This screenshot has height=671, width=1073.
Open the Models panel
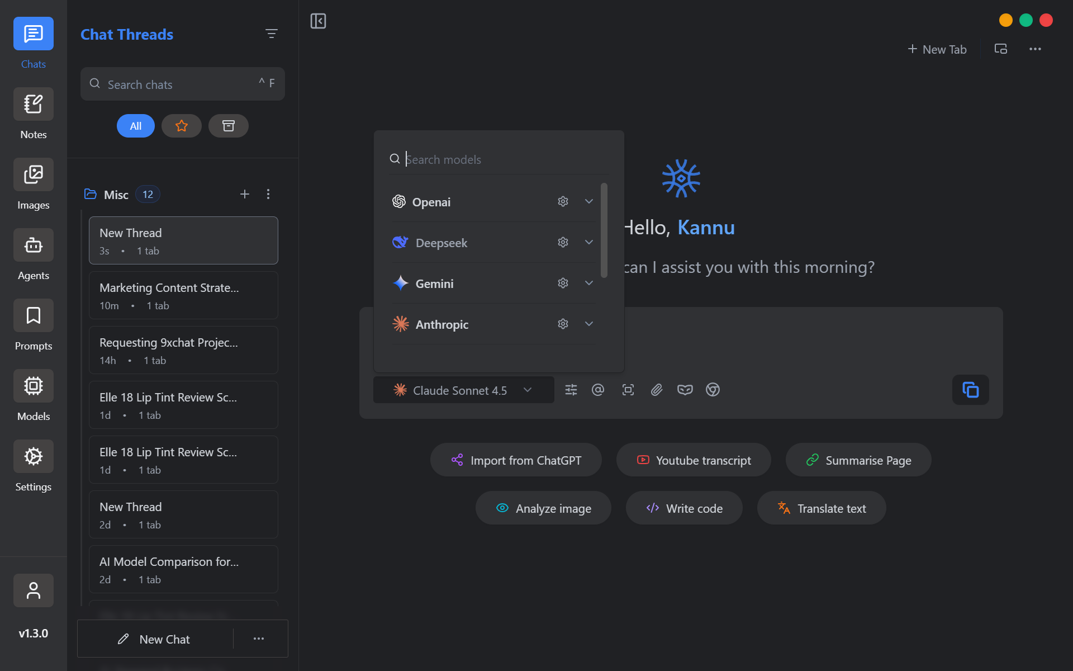point(33,385)
